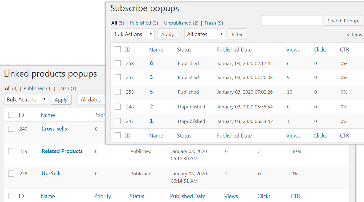Click Apply in Linked products popups

click(61, 100)
